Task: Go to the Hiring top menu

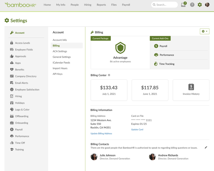Action: 88,5
